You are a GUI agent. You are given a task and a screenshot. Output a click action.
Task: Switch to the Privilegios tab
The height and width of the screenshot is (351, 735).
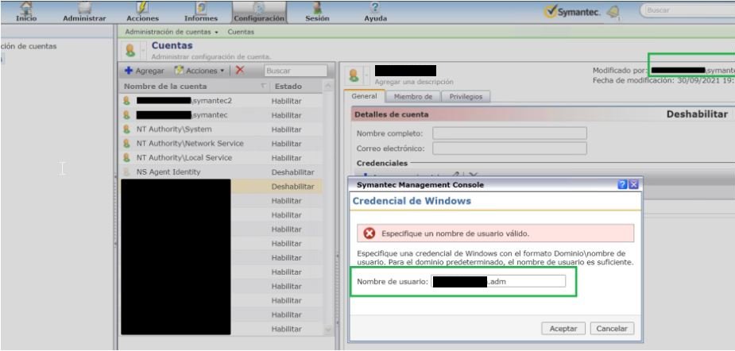pos(466,97)
